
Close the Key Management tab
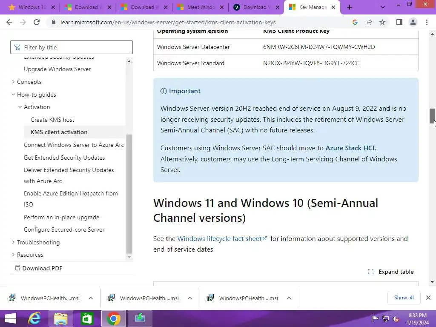(333, 8)
